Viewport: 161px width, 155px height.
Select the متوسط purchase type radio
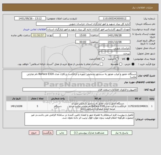click(120, 64)
